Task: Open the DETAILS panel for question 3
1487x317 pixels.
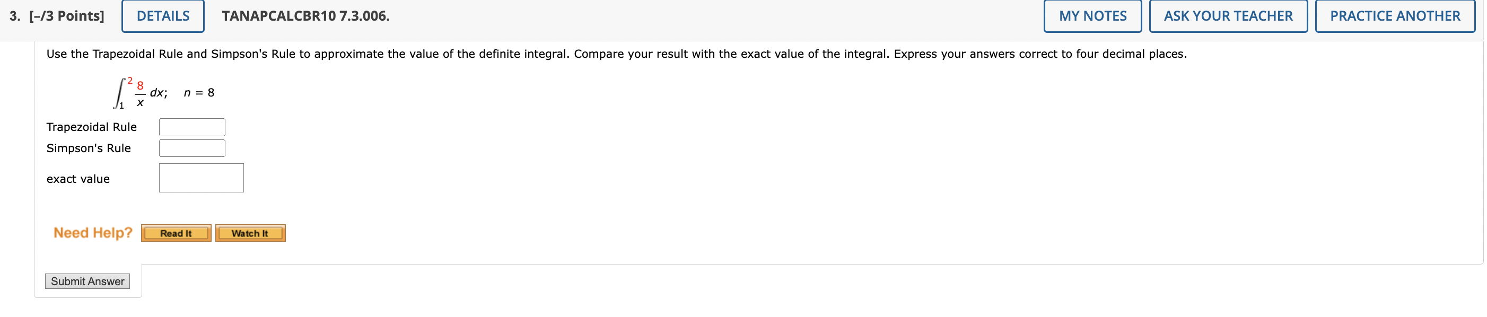Action: (x=162, y=15)
